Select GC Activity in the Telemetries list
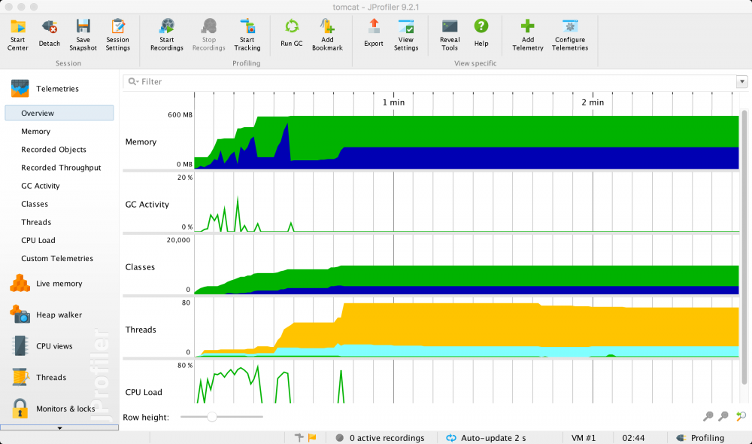This screenshot has height=444, width=752. pos(41,186)
